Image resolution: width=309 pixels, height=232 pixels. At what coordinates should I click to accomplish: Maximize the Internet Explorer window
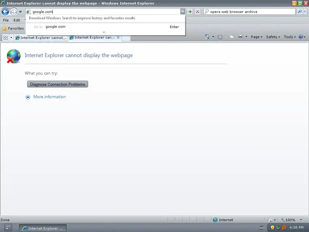[300, 3]
